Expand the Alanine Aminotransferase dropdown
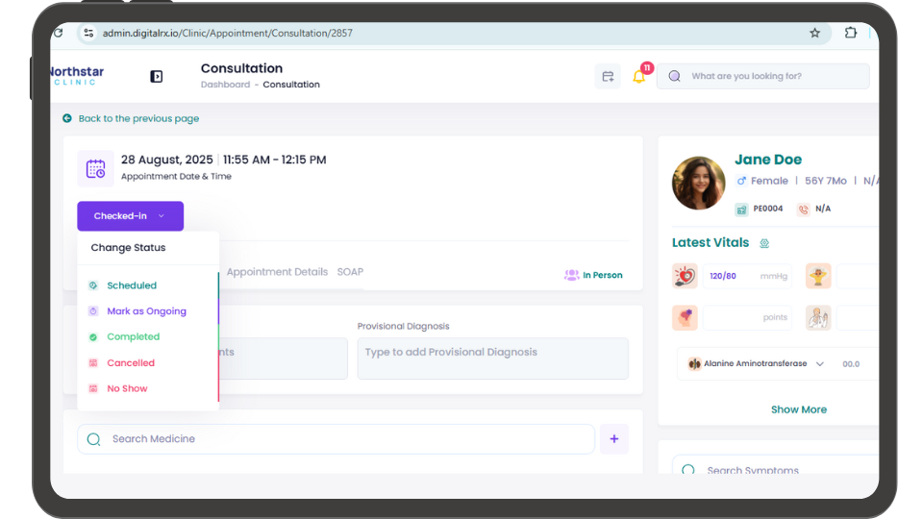This screenshot has width=923, height=519. click(x=819, y=363)
